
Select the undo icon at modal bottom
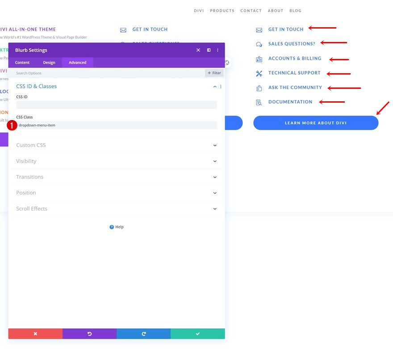[x=89, y=333]
